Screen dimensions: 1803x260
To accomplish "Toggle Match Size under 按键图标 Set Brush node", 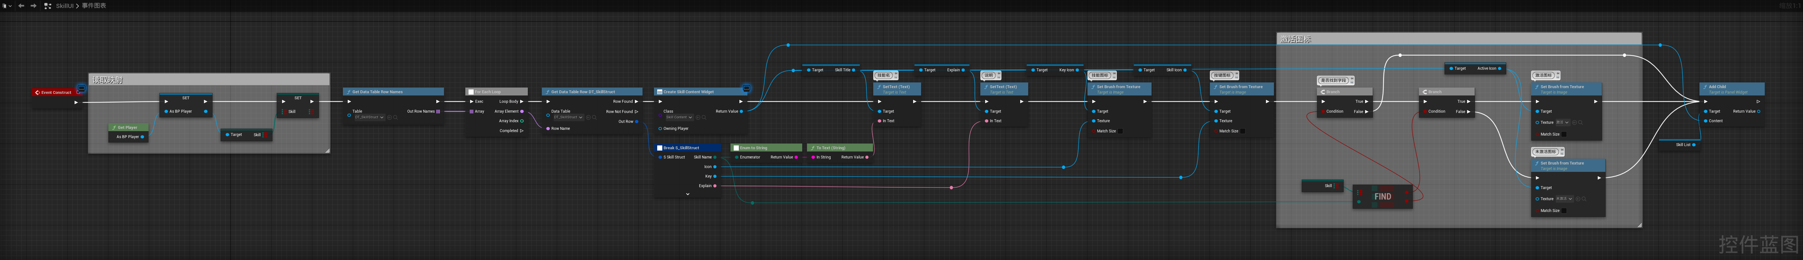I will pos(1242,131).
